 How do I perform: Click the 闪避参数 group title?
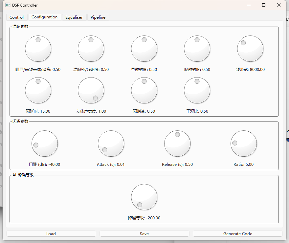(x=20, y=121)
